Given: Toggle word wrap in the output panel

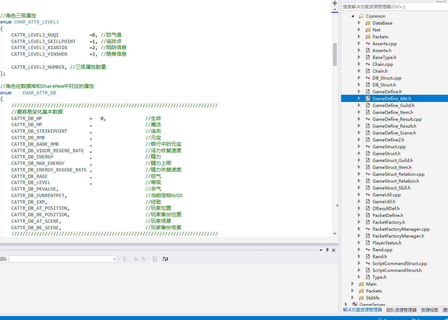Looking at the screenshot, I should click(x=165, y=259).
